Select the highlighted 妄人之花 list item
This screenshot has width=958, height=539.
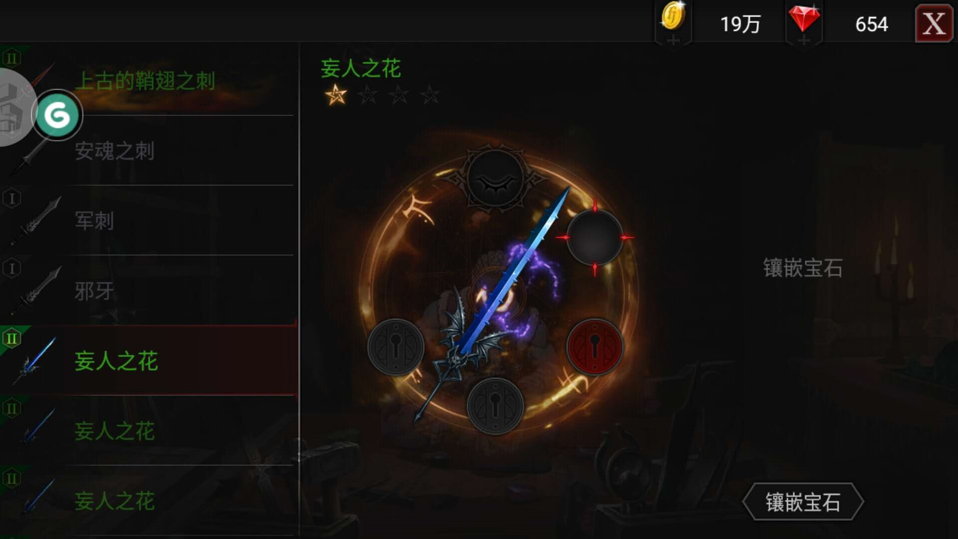pyautogui.click(x=149, y=360)
